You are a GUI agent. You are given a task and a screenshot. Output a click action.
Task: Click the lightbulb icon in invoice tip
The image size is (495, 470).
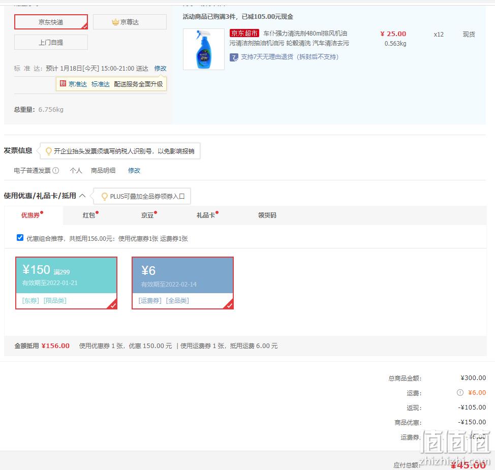(49, 151)
